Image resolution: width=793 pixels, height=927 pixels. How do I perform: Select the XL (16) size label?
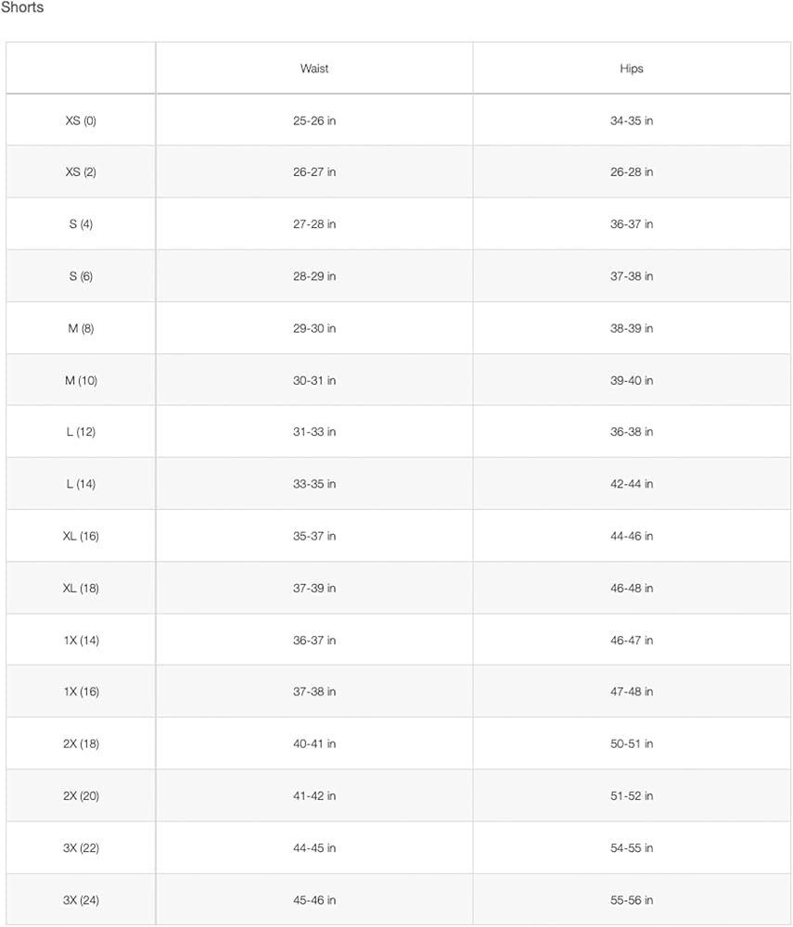tap(81, 536)
